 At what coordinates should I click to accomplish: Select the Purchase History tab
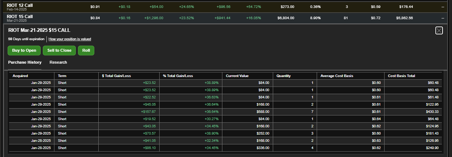click(25, 62)
